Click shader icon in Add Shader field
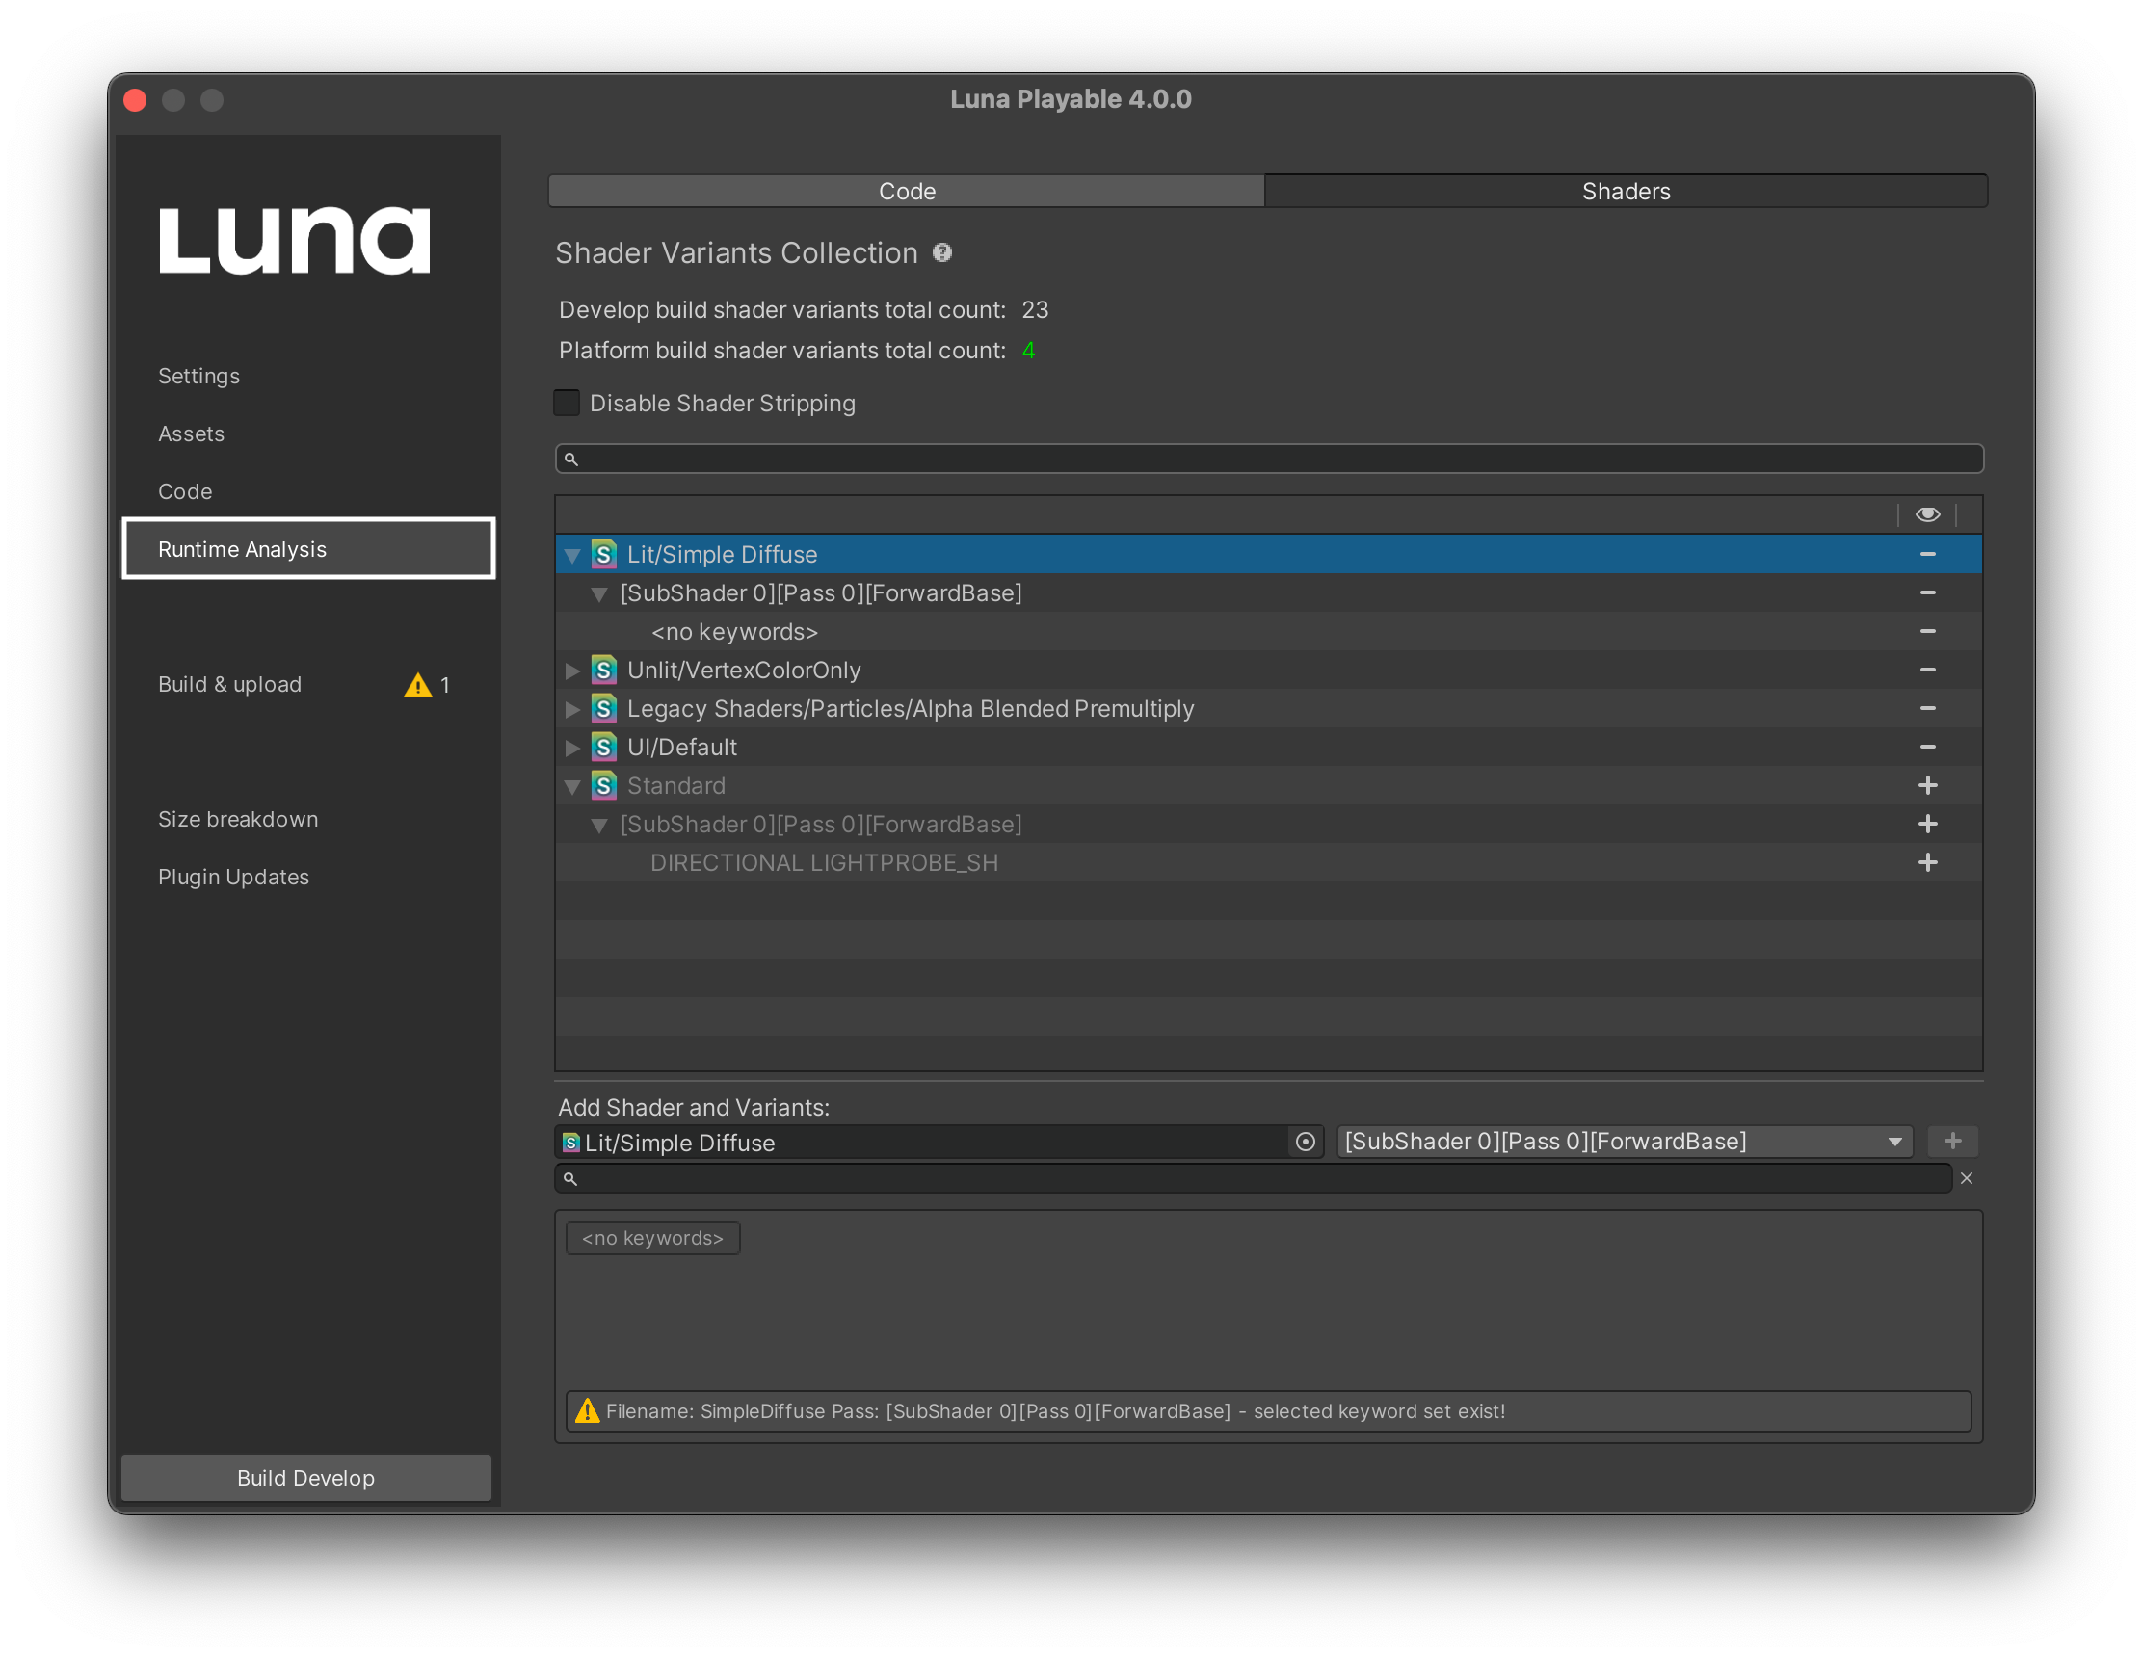 [x=571, y=1142]
